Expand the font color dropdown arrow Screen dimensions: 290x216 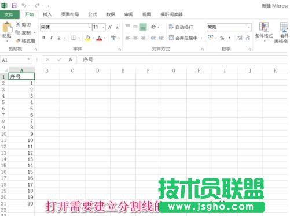pyautogui.click(x=105, y=38)
